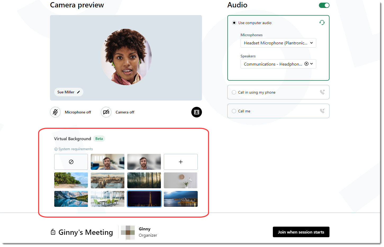Open System requirements link
This screenshot has width=384, height=247.
pyautogui.click(x=76, y=149)
